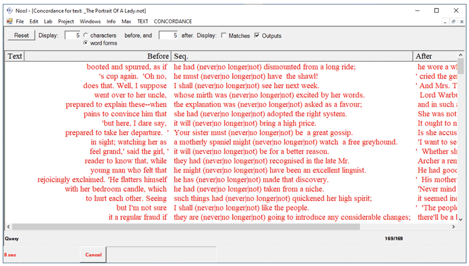Open the Edit menu
Viewport: 469px width, 266px height.
coord(34,21)
